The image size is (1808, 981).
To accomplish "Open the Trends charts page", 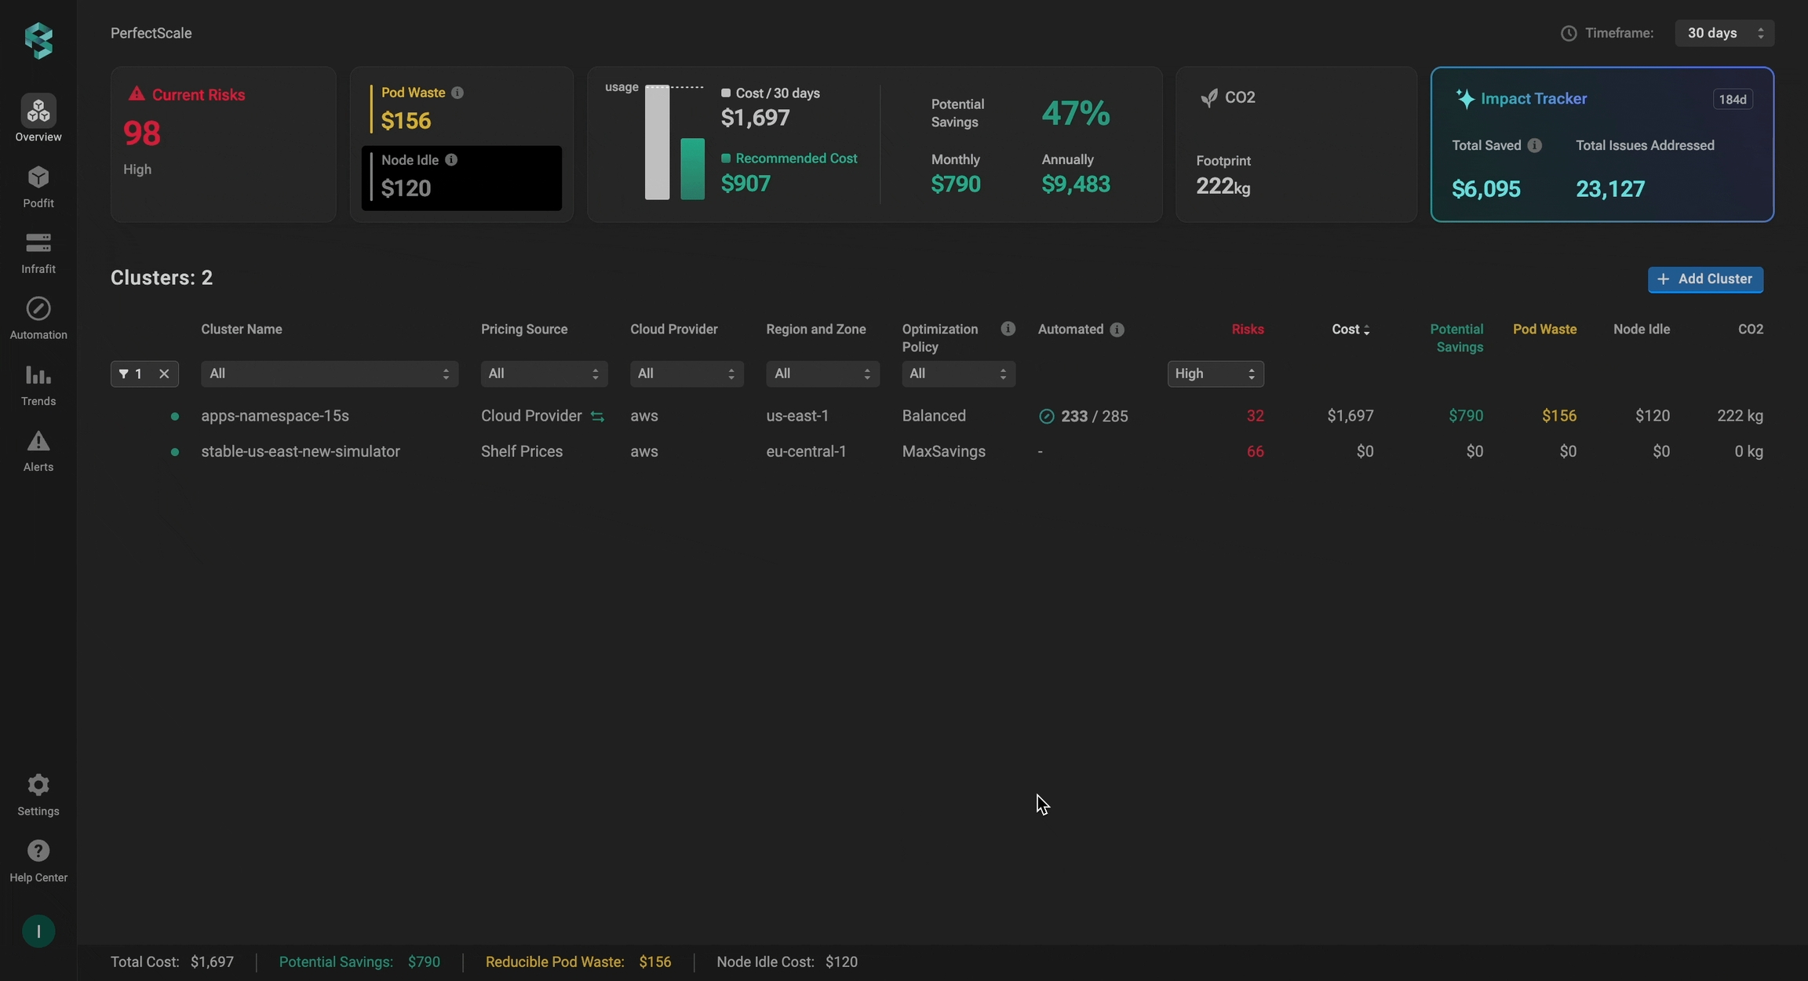I will click(x=38, y=385).
